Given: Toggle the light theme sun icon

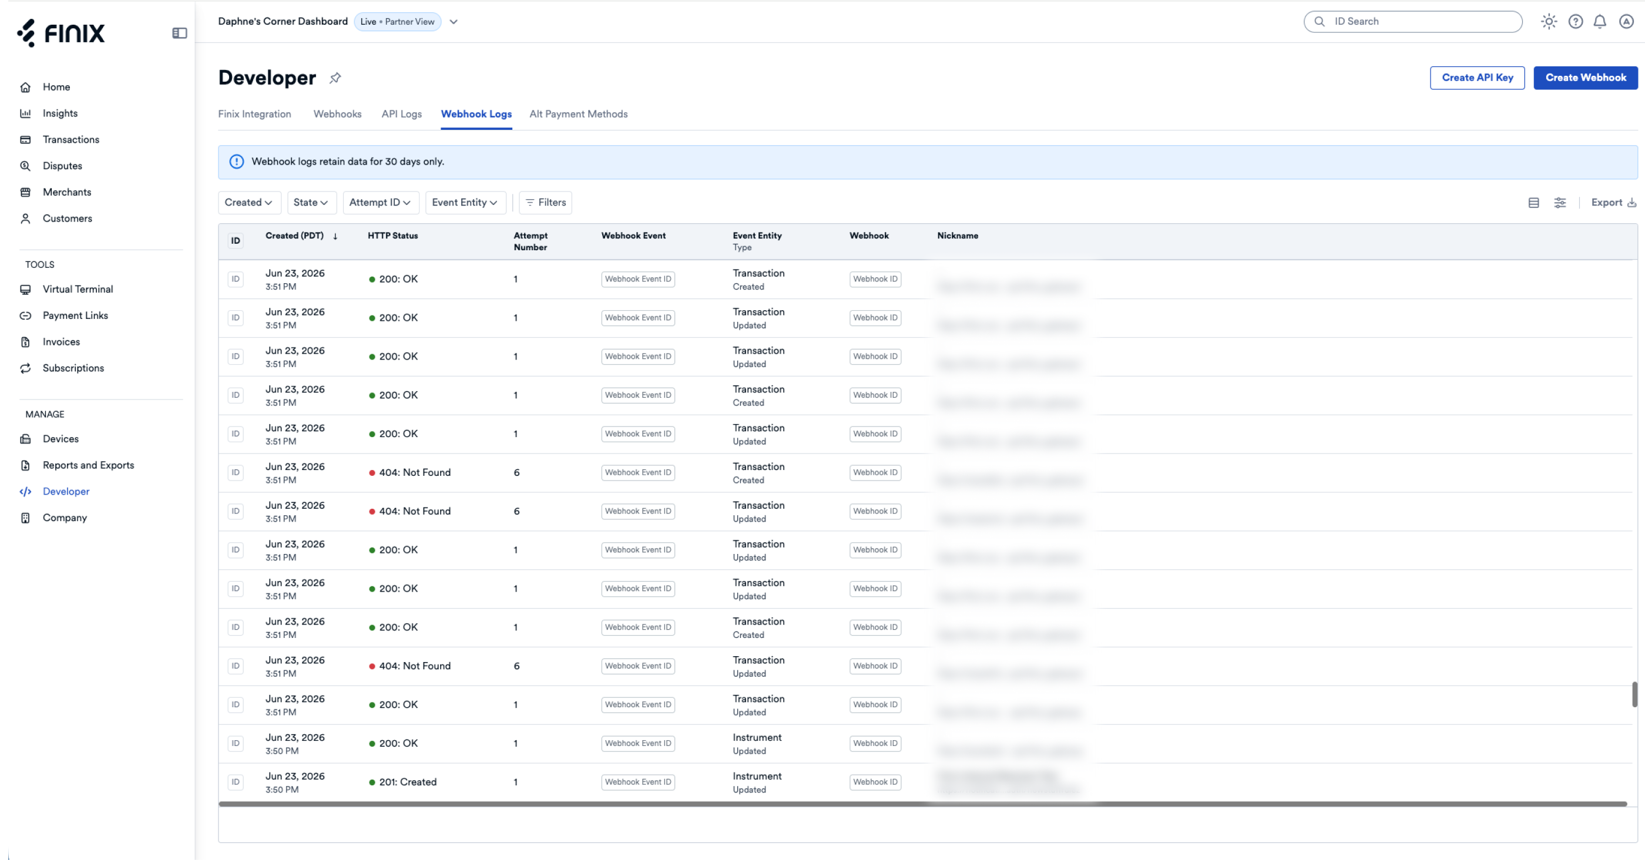Looking at the screenshot, I should (x=1549, y=22).
